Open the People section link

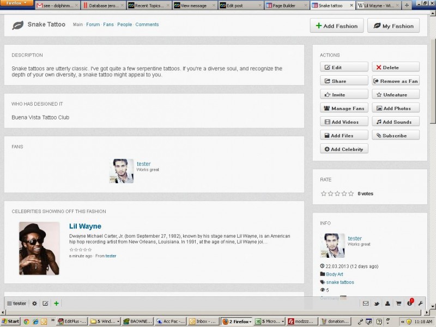pyautogui.click(x=125, y=25)
